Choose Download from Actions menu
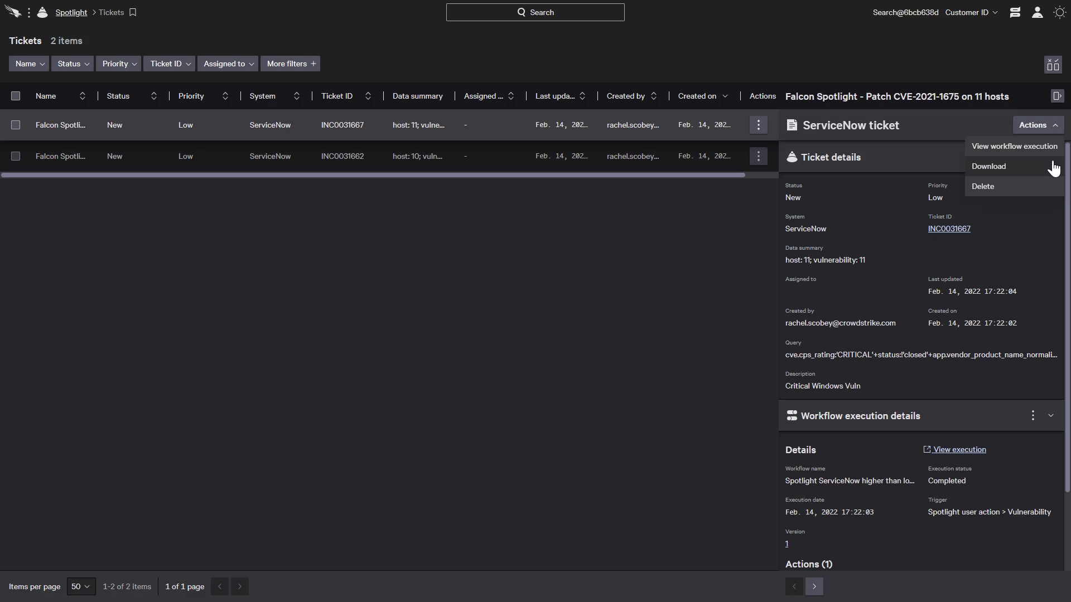1071x602 pixels. 1014,166
